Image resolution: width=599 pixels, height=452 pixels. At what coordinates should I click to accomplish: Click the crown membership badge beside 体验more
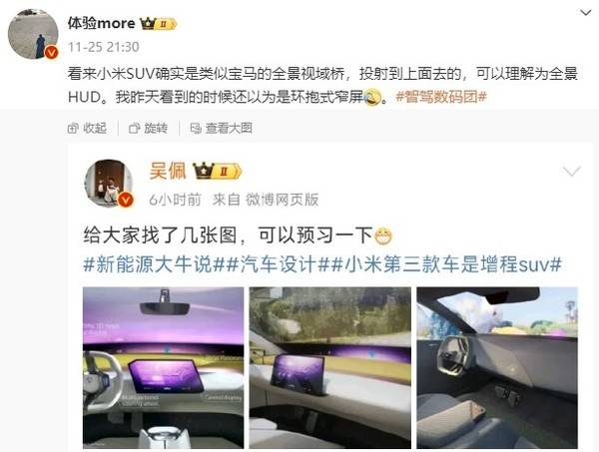158,24
